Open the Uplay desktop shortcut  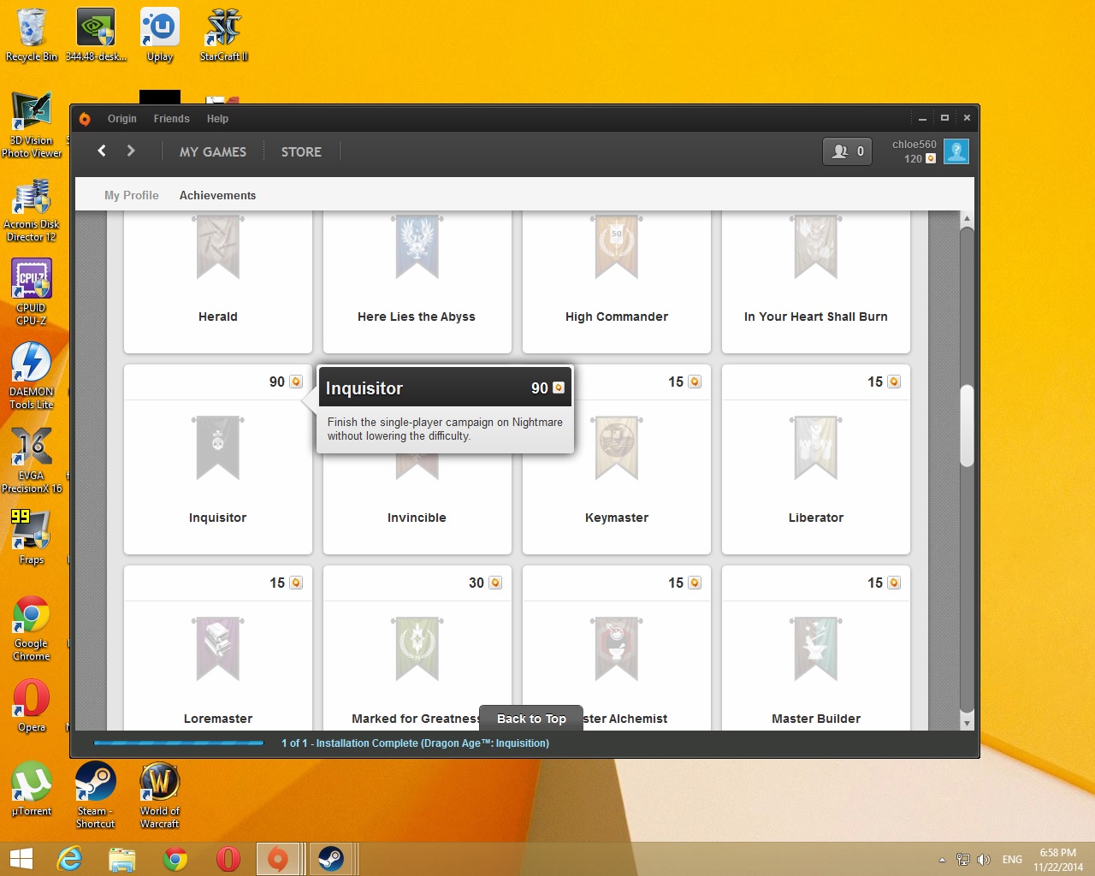pyautogui.click(x=160, y=35)
